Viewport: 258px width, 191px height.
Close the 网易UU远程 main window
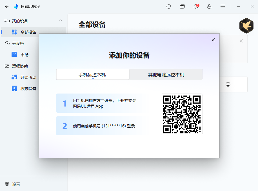tap(252, 6)
